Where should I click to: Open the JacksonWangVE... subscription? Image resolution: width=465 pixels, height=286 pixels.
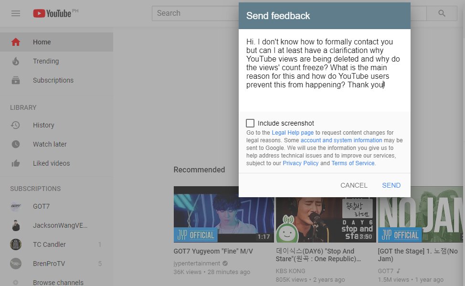tap(56, 225)
